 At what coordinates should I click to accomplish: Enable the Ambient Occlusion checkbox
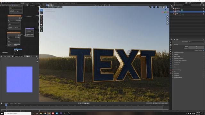[x=174, y=52]
